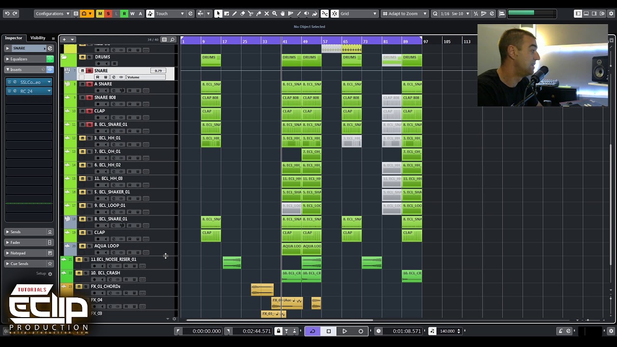The height and width of the screenshot is (347, 617).
Task: Toggle global Write automation W button
Action: click(132, 13)
